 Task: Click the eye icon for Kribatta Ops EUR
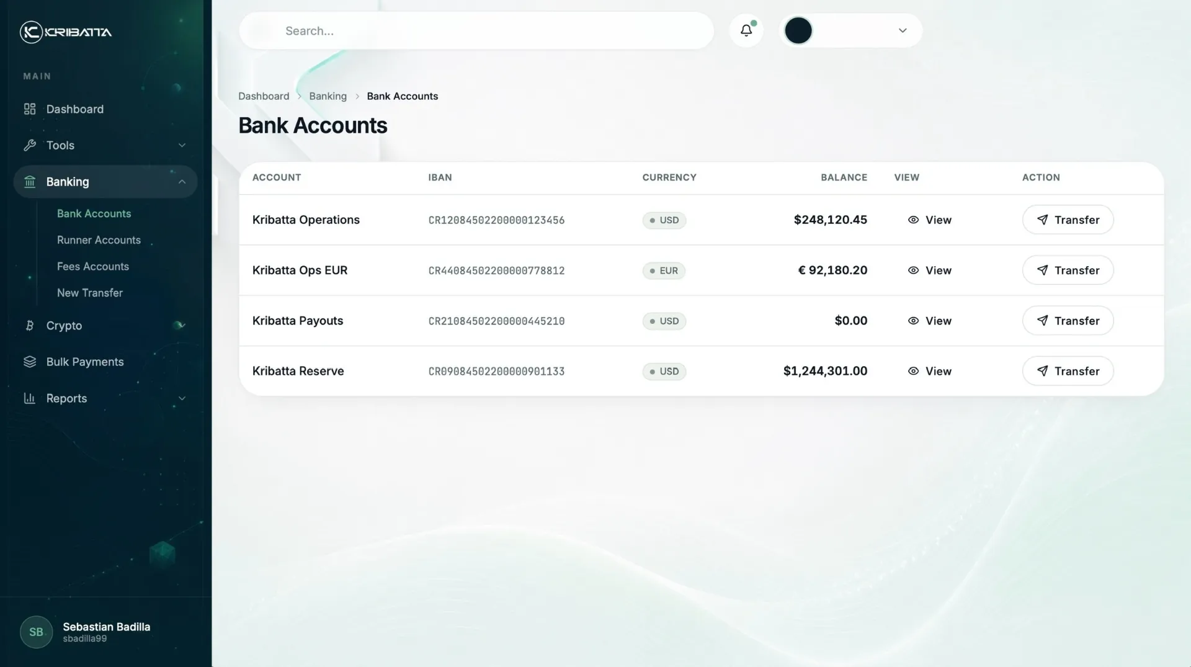pyautogui.click(x=913, y=271)
